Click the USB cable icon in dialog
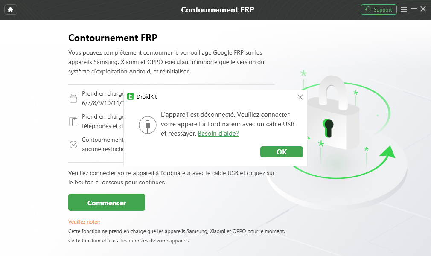431x256 pixels. click(x=148, y=125)
